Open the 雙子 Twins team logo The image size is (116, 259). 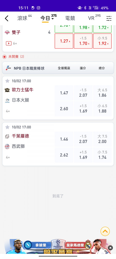pos(7,32)
